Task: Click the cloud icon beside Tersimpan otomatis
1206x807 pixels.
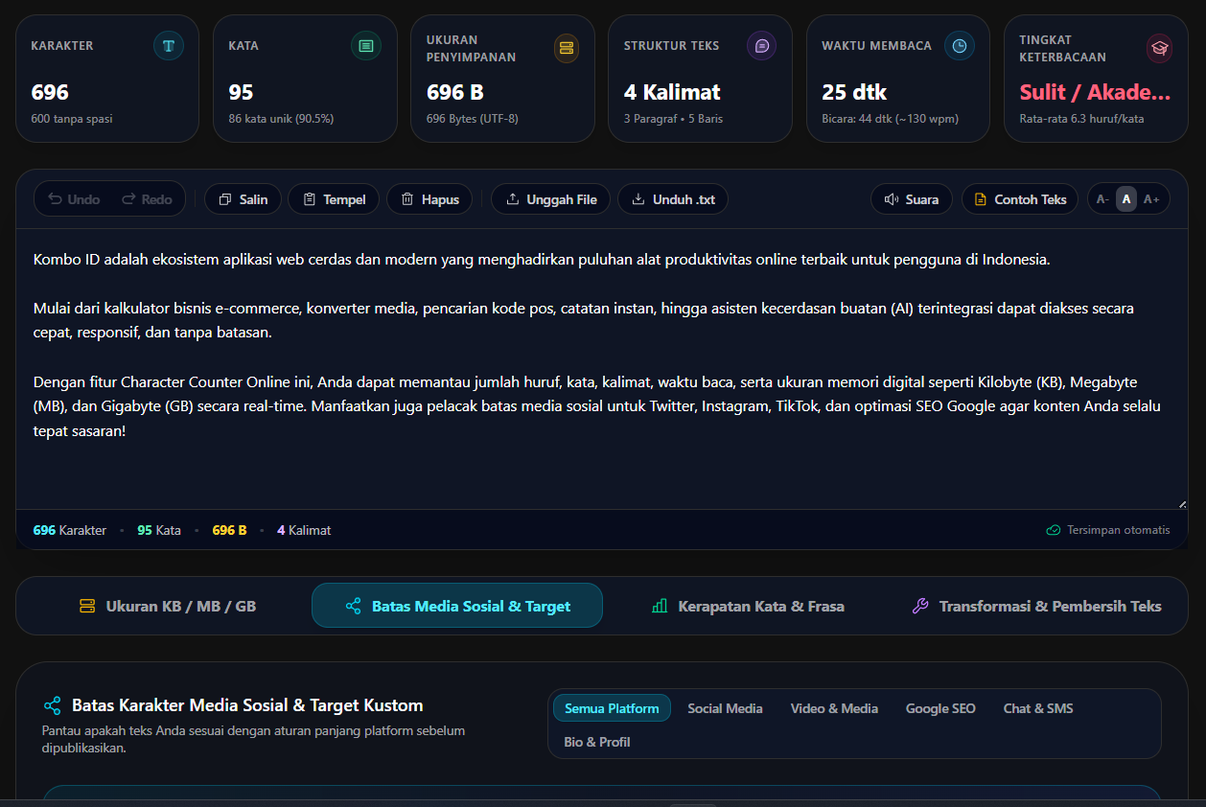Action: tap(1054, 530)
